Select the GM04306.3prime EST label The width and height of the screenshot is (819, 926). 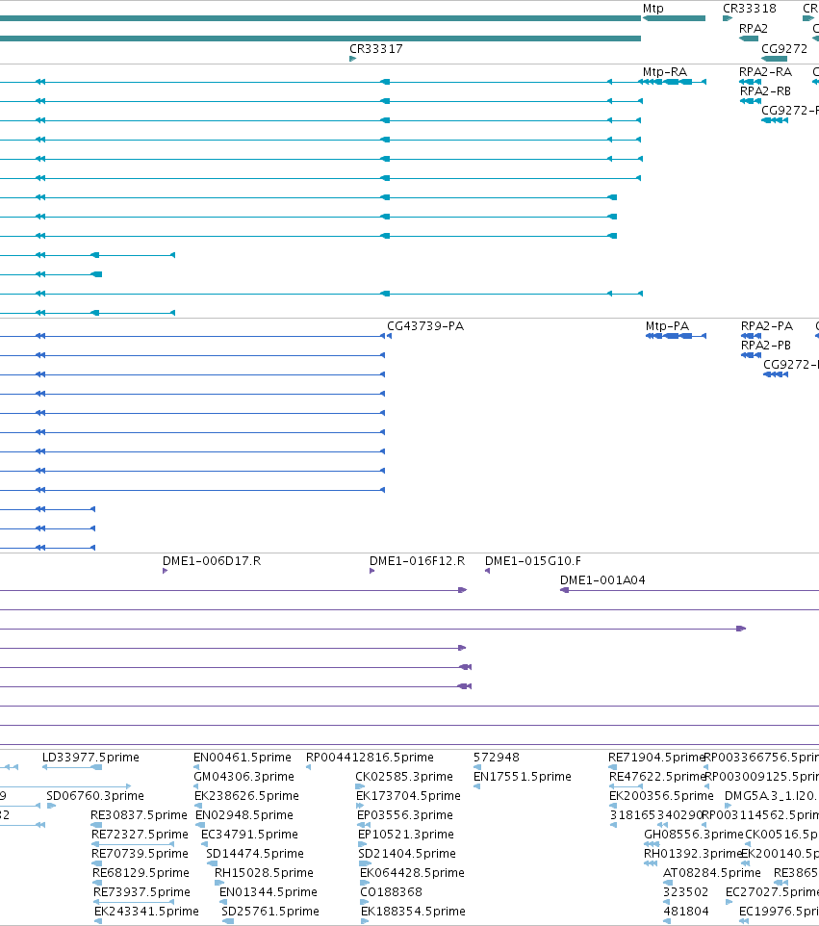tap(243, 777)
